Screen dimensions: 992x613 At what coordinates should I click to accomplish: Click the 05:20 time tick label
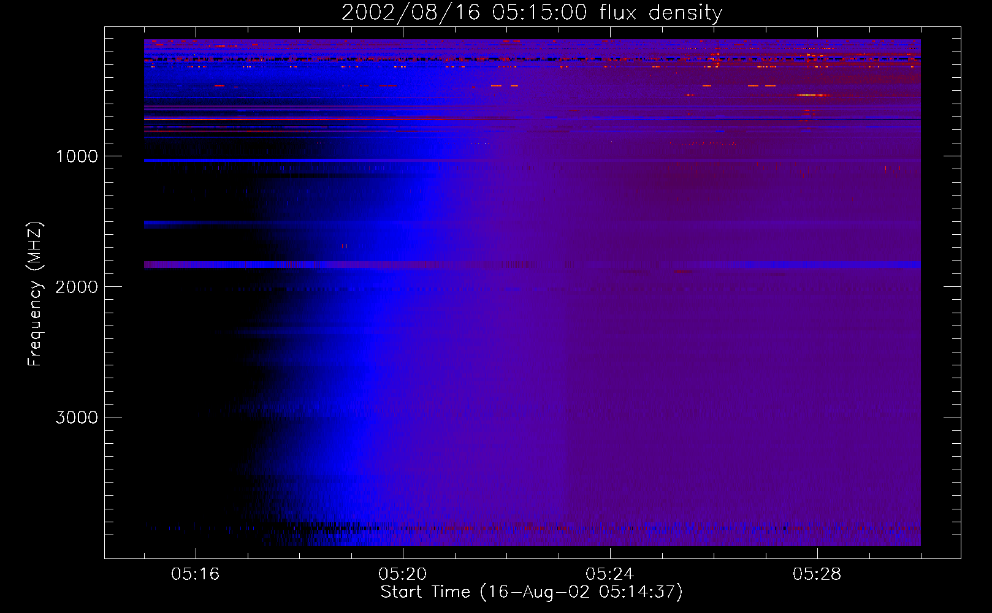click(x=402, y=574)
